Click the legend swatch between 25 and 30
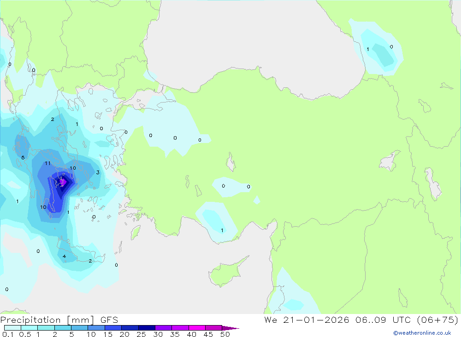 pos(147,328)
